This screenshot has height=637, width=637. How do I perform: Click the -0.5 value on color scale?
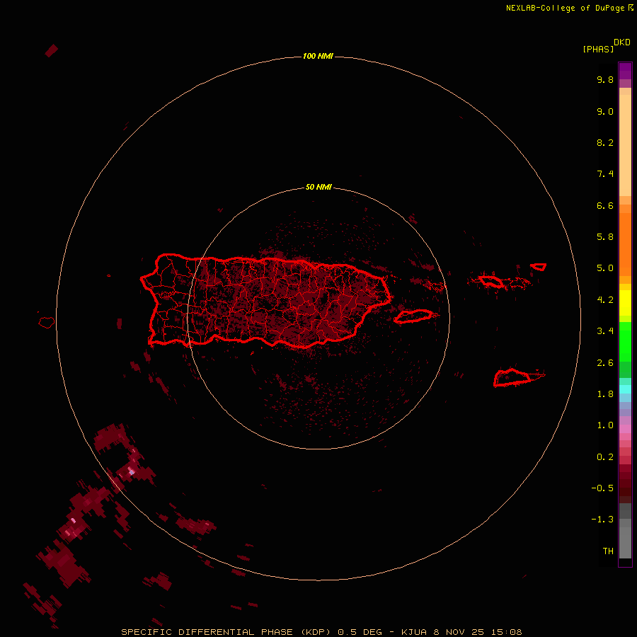(x=602, y=488)
